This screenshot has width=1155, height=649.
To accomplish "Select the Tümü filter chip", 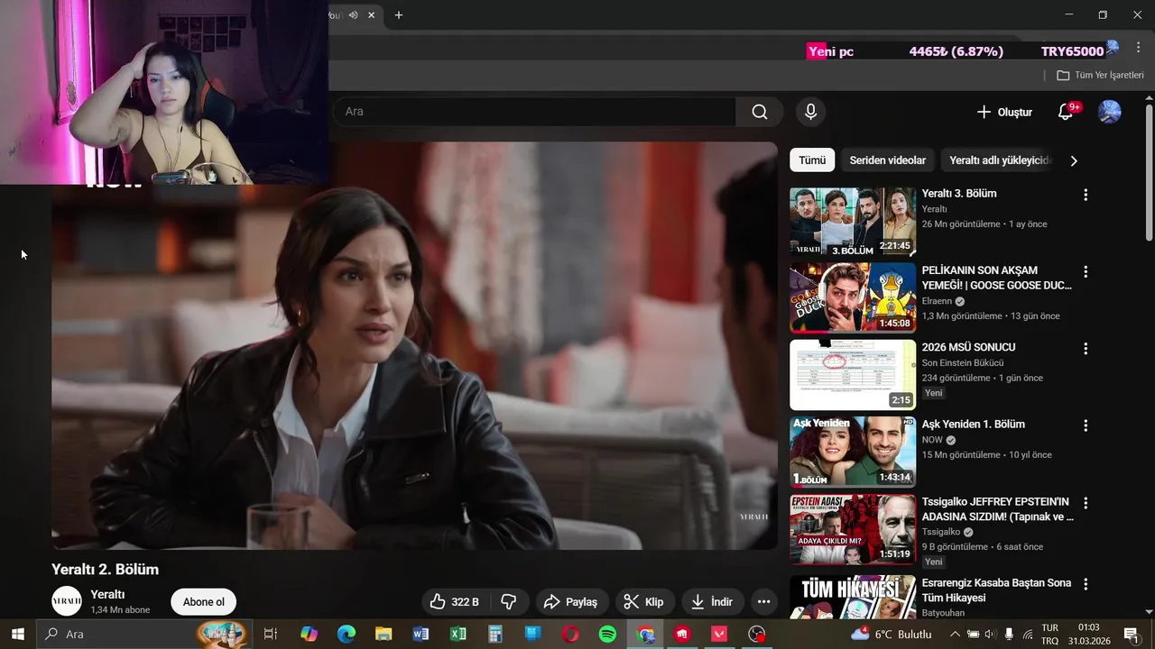I will coord(812,160).
